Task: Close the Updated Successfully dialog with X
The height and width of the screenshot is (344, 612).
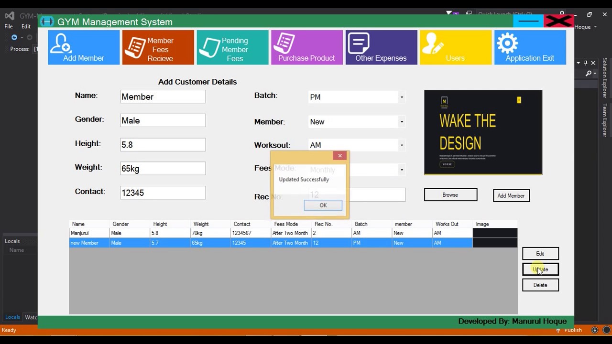Action: point(340,156)
